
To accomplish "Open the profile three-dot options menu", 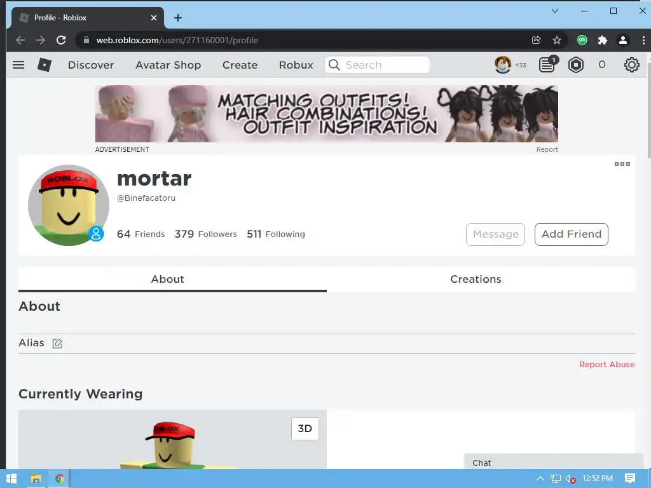I will coord(622,164).
